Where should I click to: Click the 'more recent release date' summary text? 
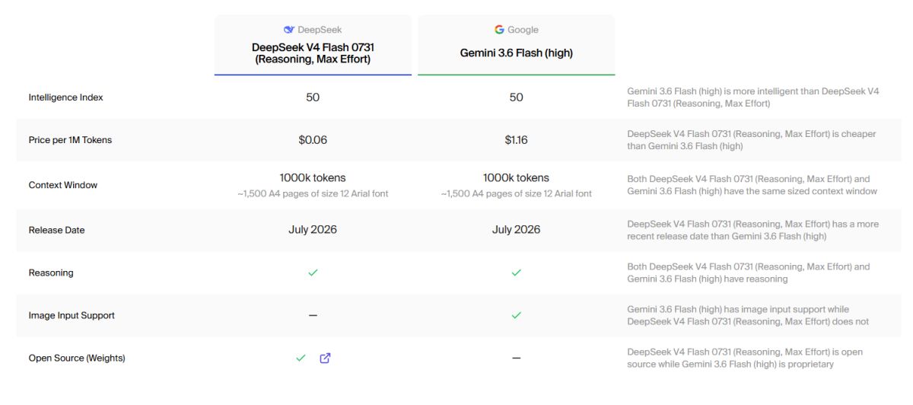[753, 230]
